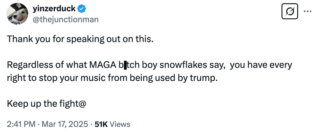The width and height of the screenshot is (315, 134).
Task: Click the Mar 17, 2025 date
Action: tap(65, 124)
